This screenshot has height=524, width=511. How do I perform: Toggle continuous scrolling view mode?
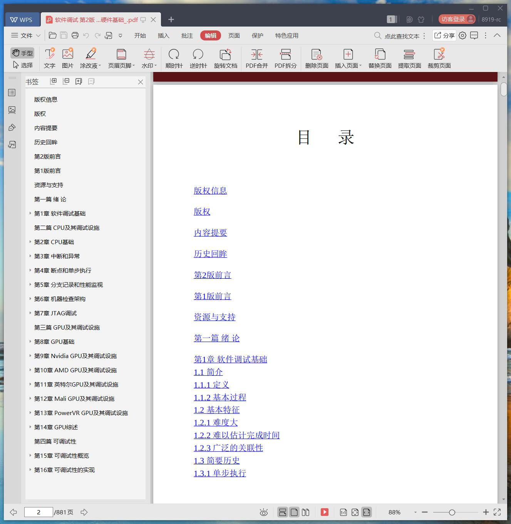(283, 512)
